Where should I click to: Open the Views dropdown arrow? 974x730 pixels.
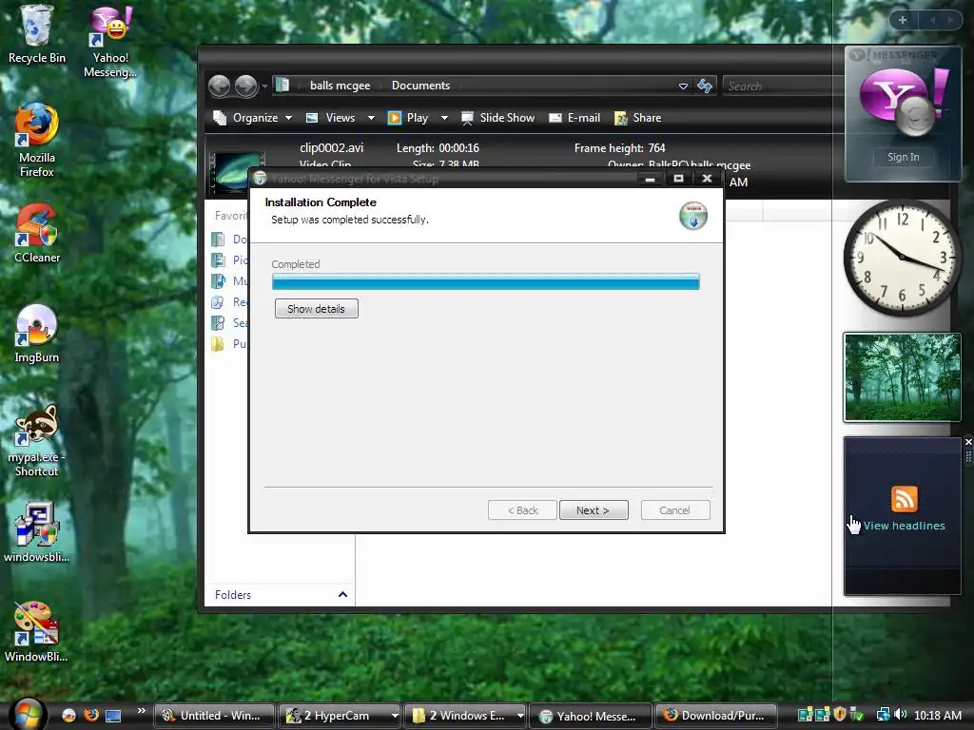[371, 118]
